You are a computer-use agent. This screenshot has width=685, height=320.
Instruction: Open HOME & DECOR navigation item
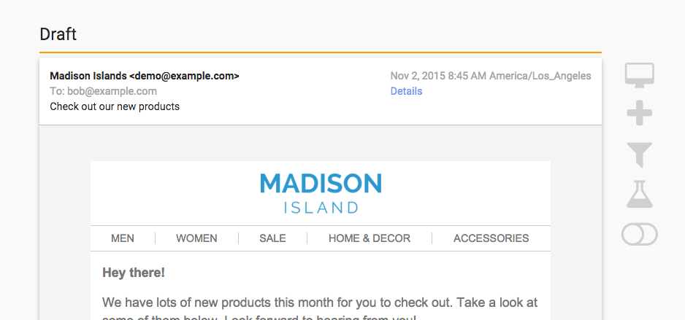370,238
